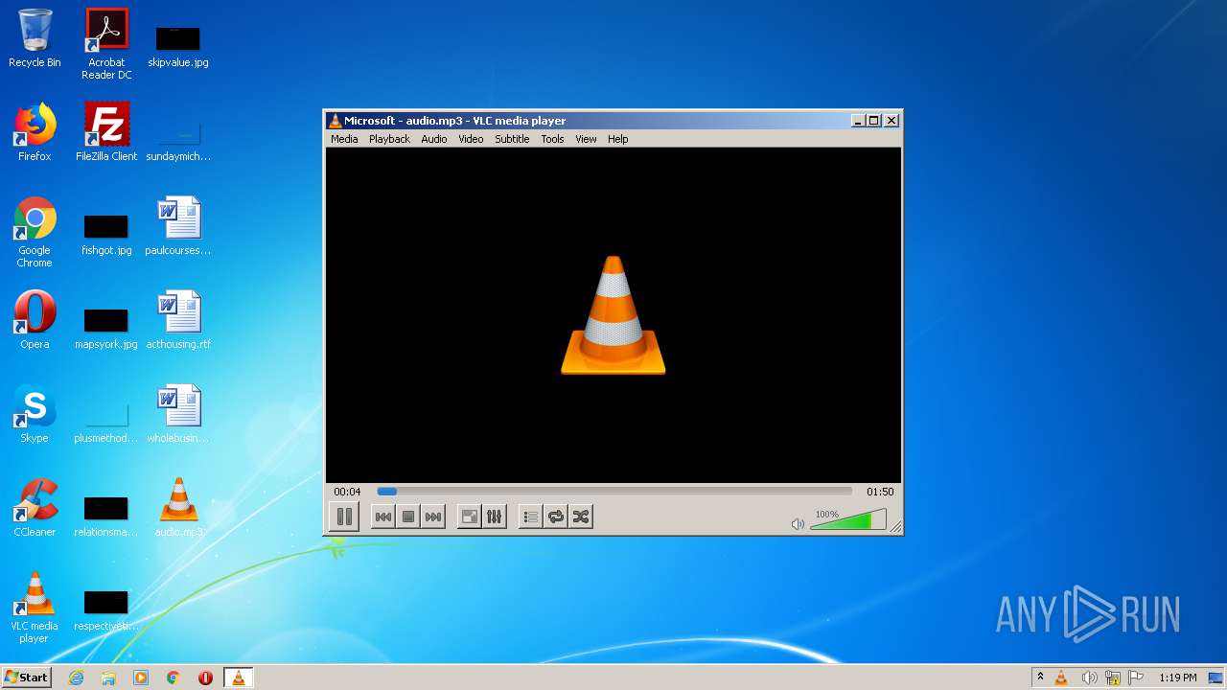Open Internet Explorer from taskbar
Screen dimensions: 1227x690
click(77, 678)
